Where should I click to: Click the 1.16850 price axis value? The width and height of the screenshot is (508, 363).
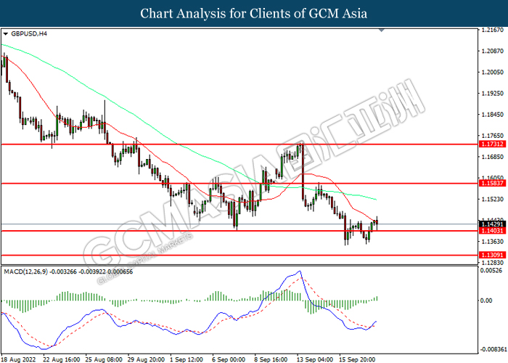click(x=493, y=157)
